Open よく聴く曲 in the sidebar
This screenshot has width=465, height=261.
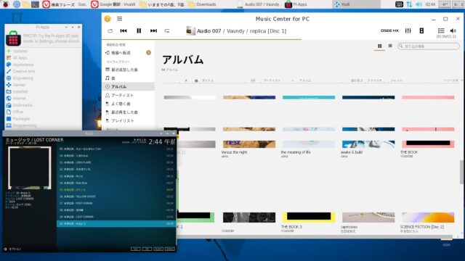coord(128,104)
